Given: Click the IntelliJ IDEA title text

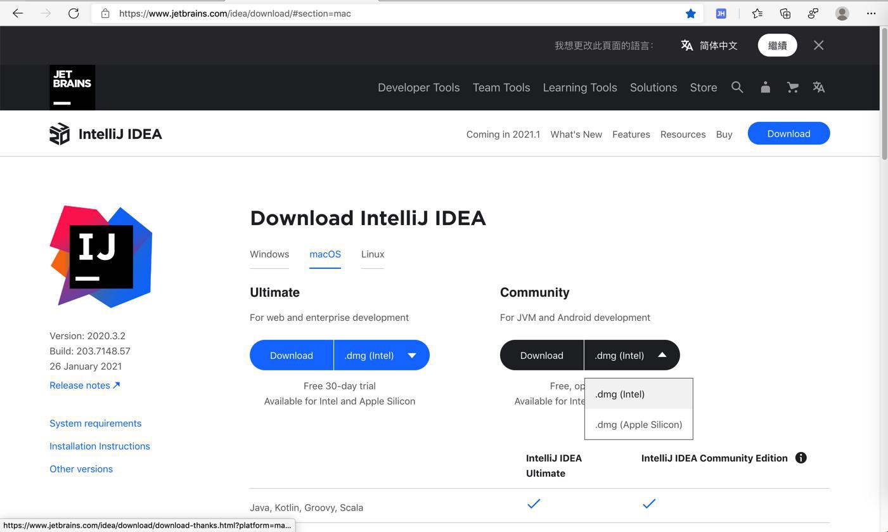Looking at the screenshot, I should (120, 134).
